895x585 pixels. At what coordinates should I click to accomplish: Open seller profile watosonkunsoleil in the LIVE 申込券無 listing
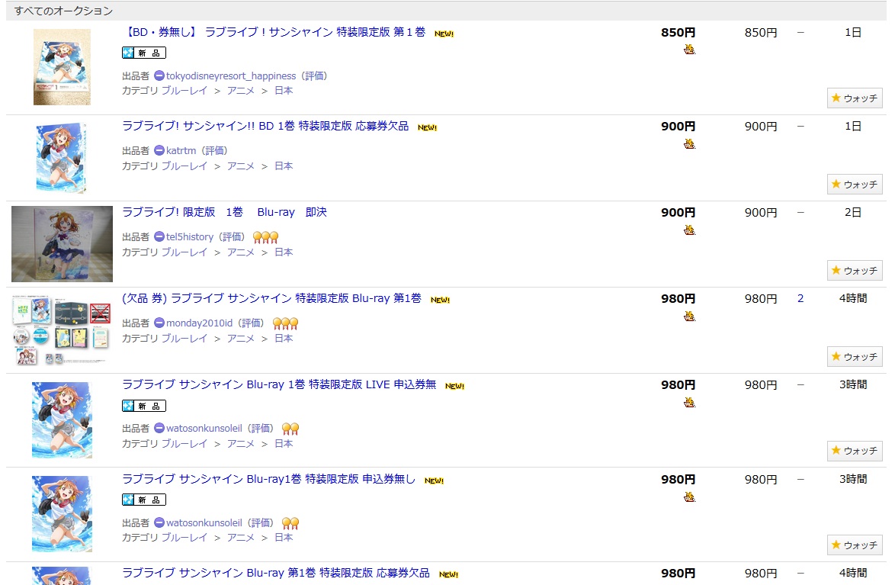(204, 429)
